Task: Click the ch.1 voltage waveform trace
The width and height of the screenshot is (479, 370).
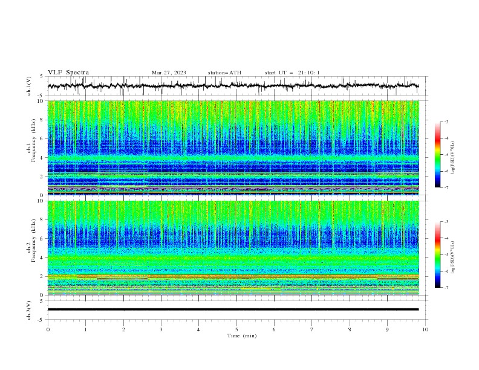Action: click(x=233, y=86)
